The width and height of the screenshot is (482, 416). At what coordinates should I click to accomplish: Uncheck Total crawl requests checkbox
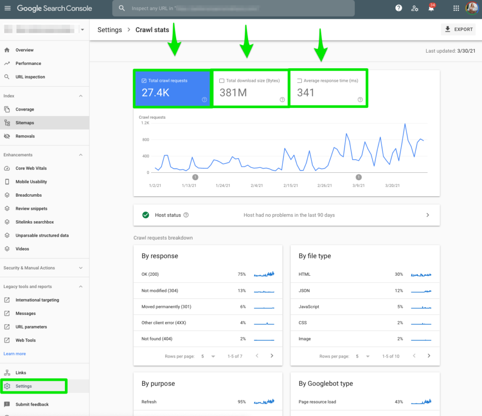point(144,80)
